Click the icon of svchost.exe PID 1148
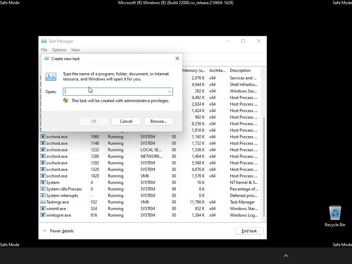The height and width of the screenshot is (264, 352). coord(43,143)
